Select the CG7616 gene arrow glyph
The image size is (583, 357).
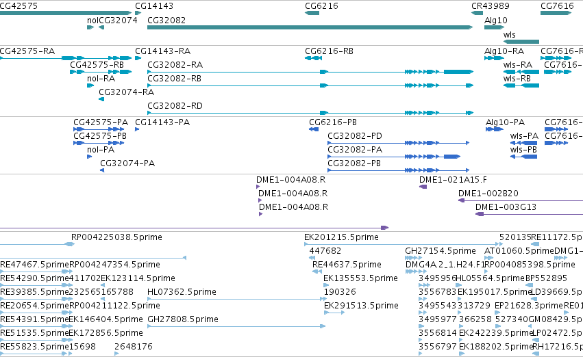click(556, 13)
